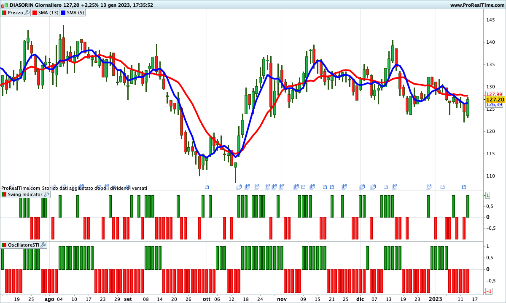The height and width of the screenshot is (303, 506).
Task: Open the OscillatoreSTI settings wrench
Action: (43, 245)
